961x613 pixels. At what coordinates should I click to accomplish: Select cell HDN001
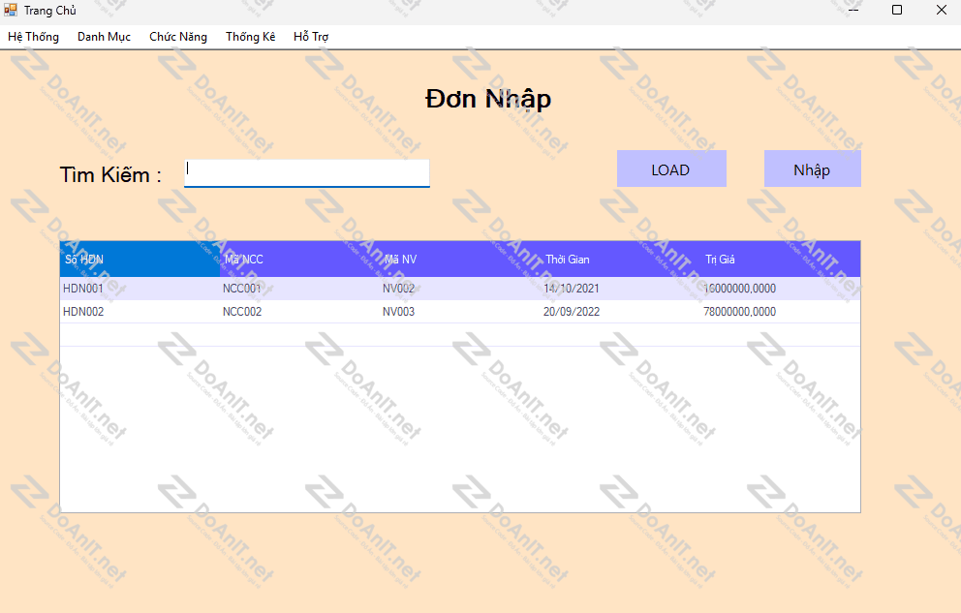click(139, 289)
